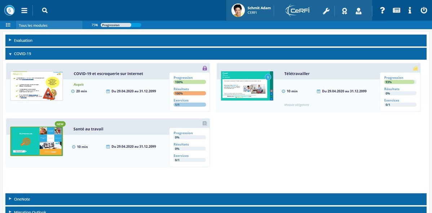The image size is (432, 213).
Task: Open the messages card icon
Action: [396, 10]
